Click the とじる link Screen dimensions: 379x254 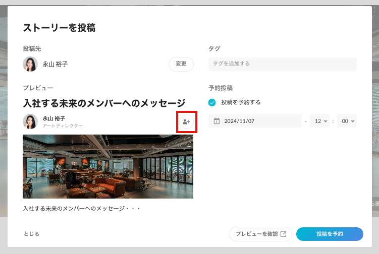pyautogui.click(x=31, y=234)
